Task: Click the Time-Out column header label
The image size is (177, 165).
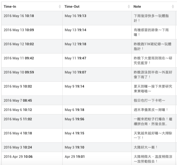Action: point(72,7)
